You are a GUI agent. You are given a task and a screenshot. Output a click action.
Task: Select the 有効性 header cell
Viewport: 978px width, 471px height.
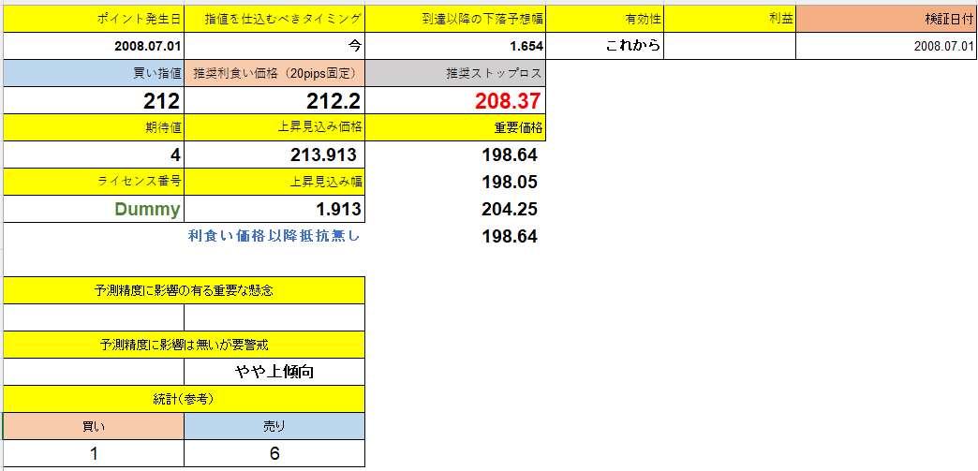604,19
